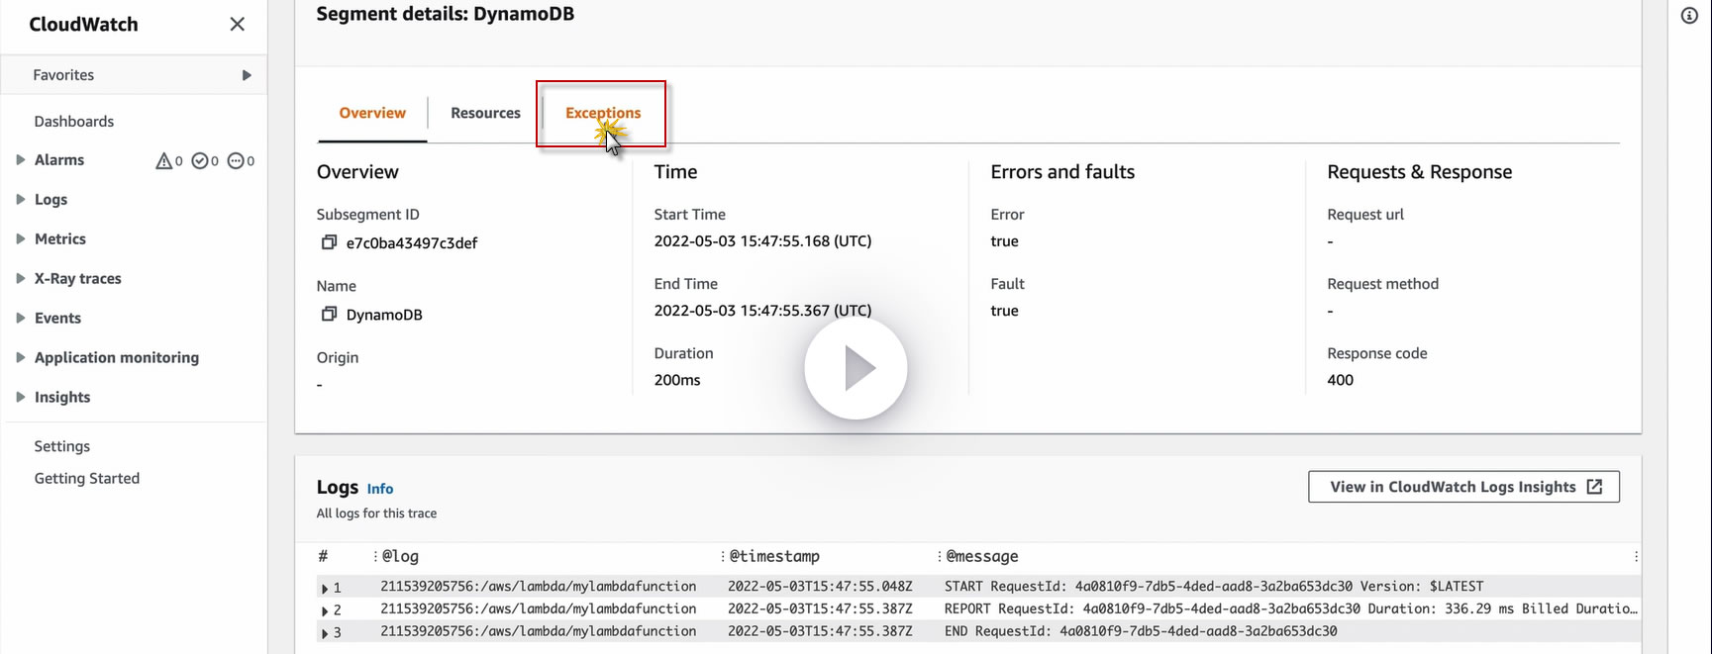The width and height of the screenshot is (1712, 654).
Task: Click the @message column resize handle
Action: point(939,556)
